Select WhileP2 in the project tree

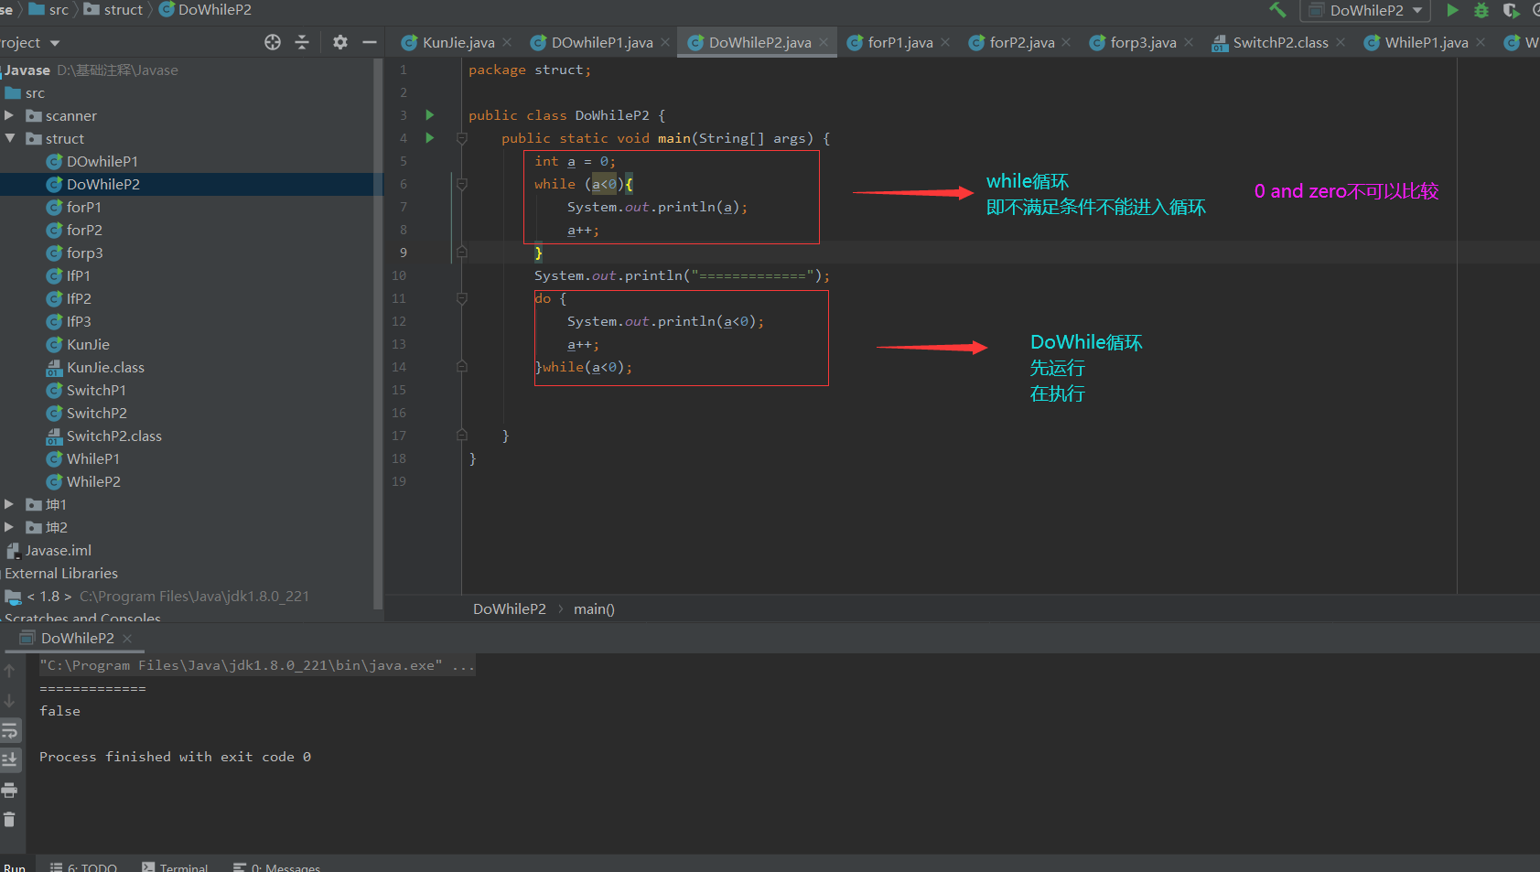(x=93, y=482)
